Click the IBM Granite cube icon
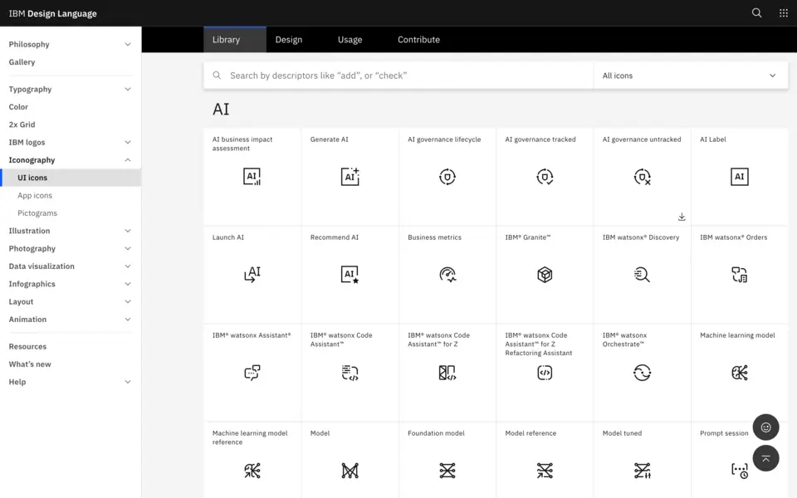The image size is (797, 498). pos(545,275)
